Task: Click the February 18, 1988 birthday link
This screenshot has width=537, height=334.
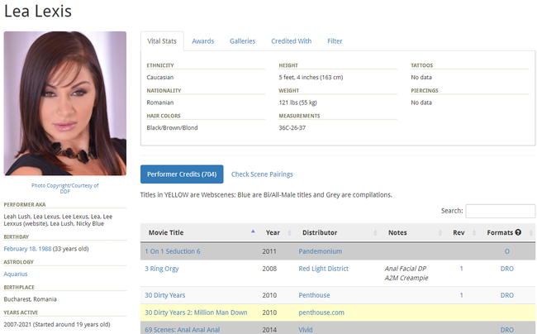Action: coord(27,249)
